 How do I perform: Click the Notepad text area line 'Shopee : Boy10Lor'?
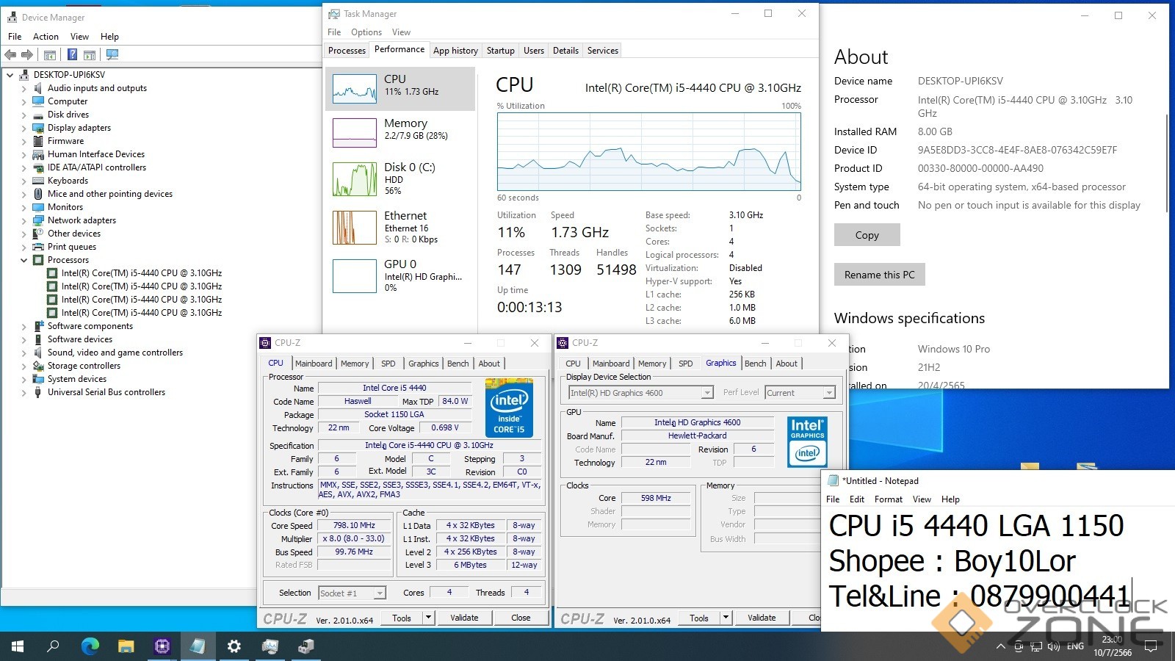pyautogui.click(x=952, y=561)
